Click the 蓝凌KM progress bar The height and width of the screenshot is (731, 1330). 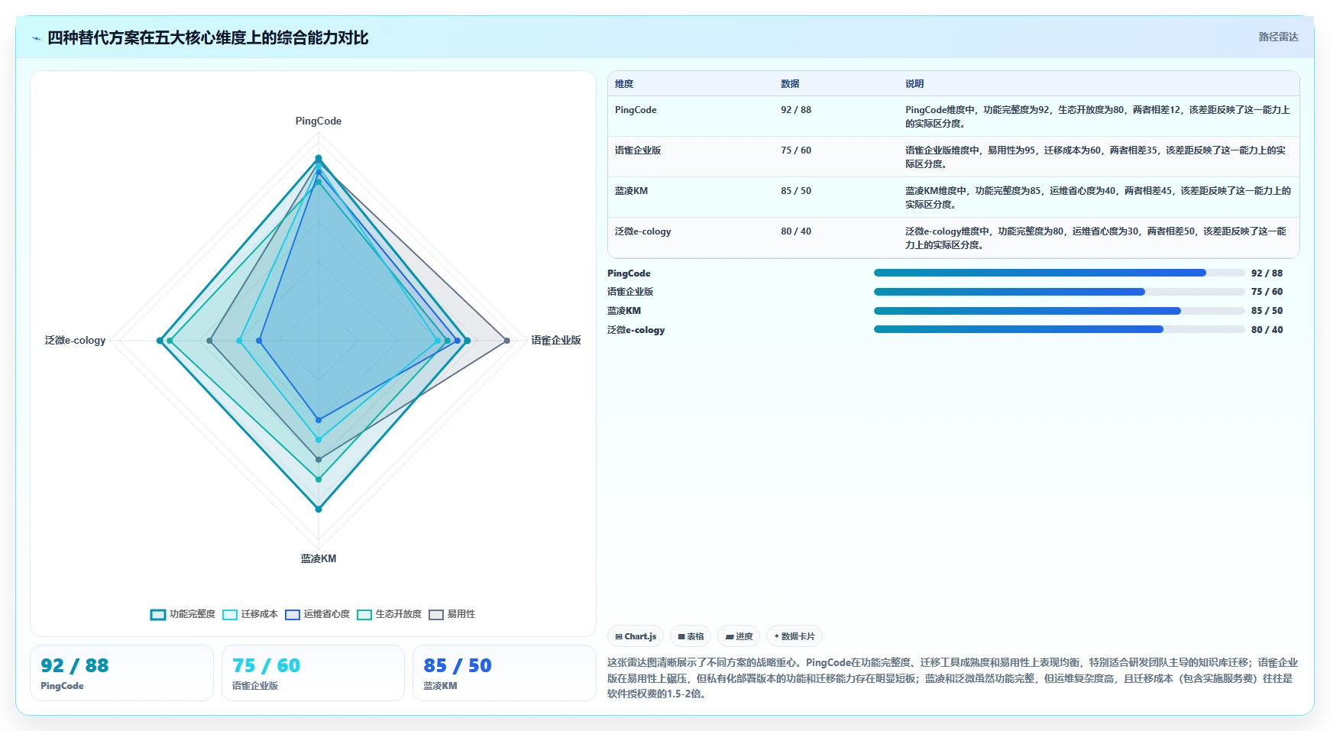[1059, 311]
